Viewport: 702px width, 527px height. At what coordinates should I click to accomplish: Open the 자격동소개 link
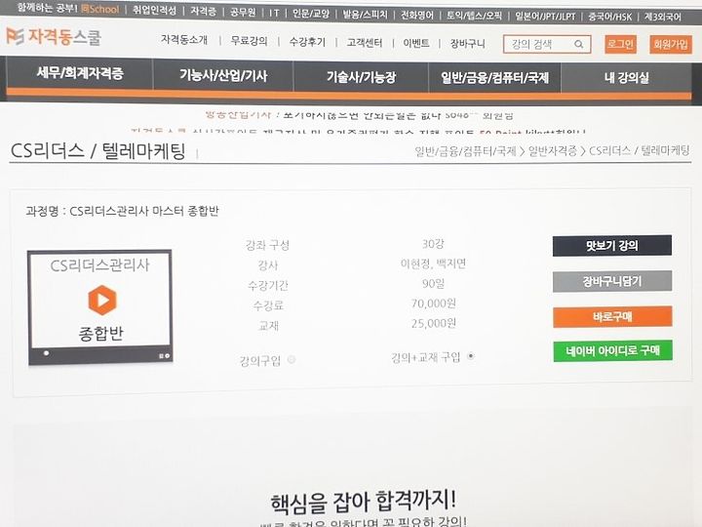(184, 40)
